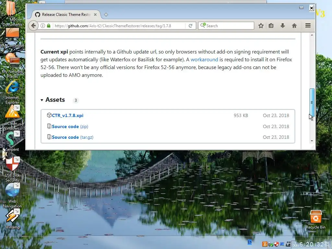Click the package icon beside CTR_v1.7.8.xpi
Screen dimensions: 332x249
pos(49,115)
